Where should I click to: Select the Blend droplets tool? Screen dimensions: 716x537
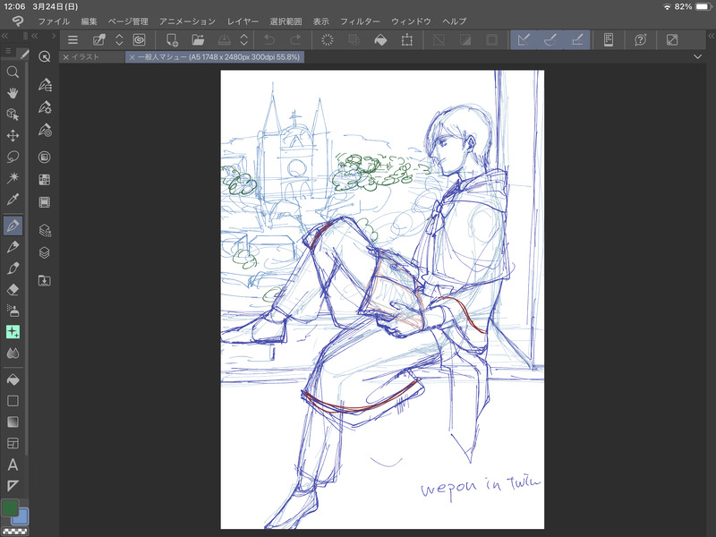[x=13, y=353]
